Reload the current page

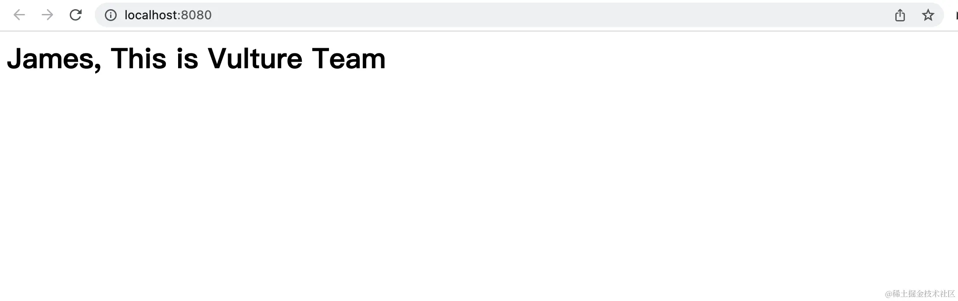click(75, 15)
